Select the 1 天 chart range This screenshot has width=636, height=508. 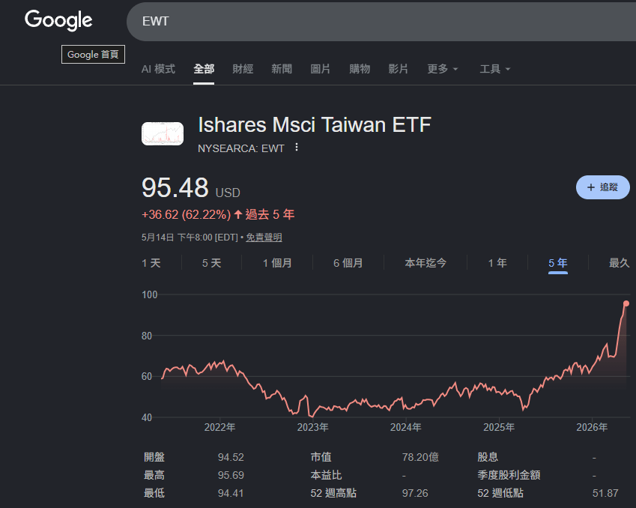pos(151,263)
